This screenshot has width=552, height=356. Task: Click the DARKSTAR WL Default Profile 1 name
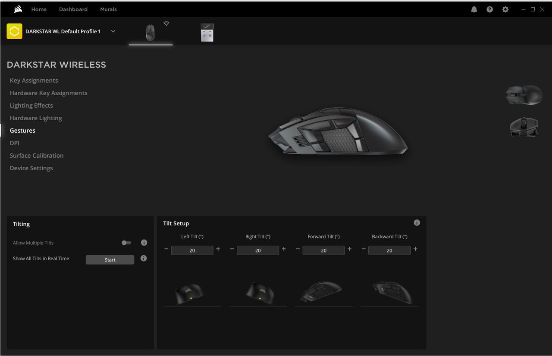(x=63, y=31)
